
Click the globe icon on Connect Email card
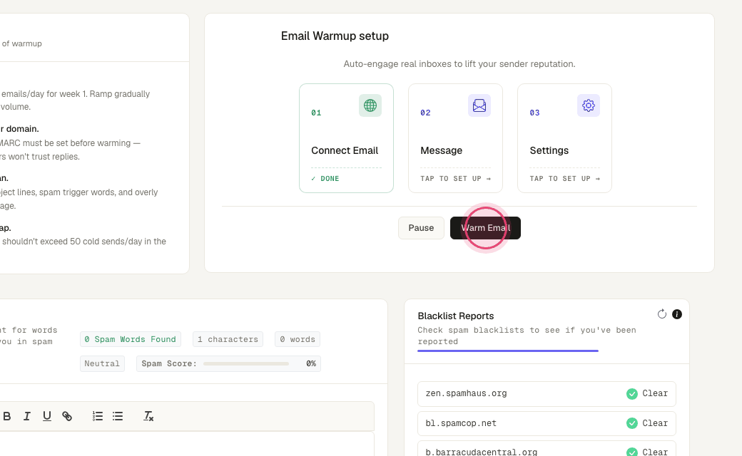pyautogui.click(x=370, y=105)
